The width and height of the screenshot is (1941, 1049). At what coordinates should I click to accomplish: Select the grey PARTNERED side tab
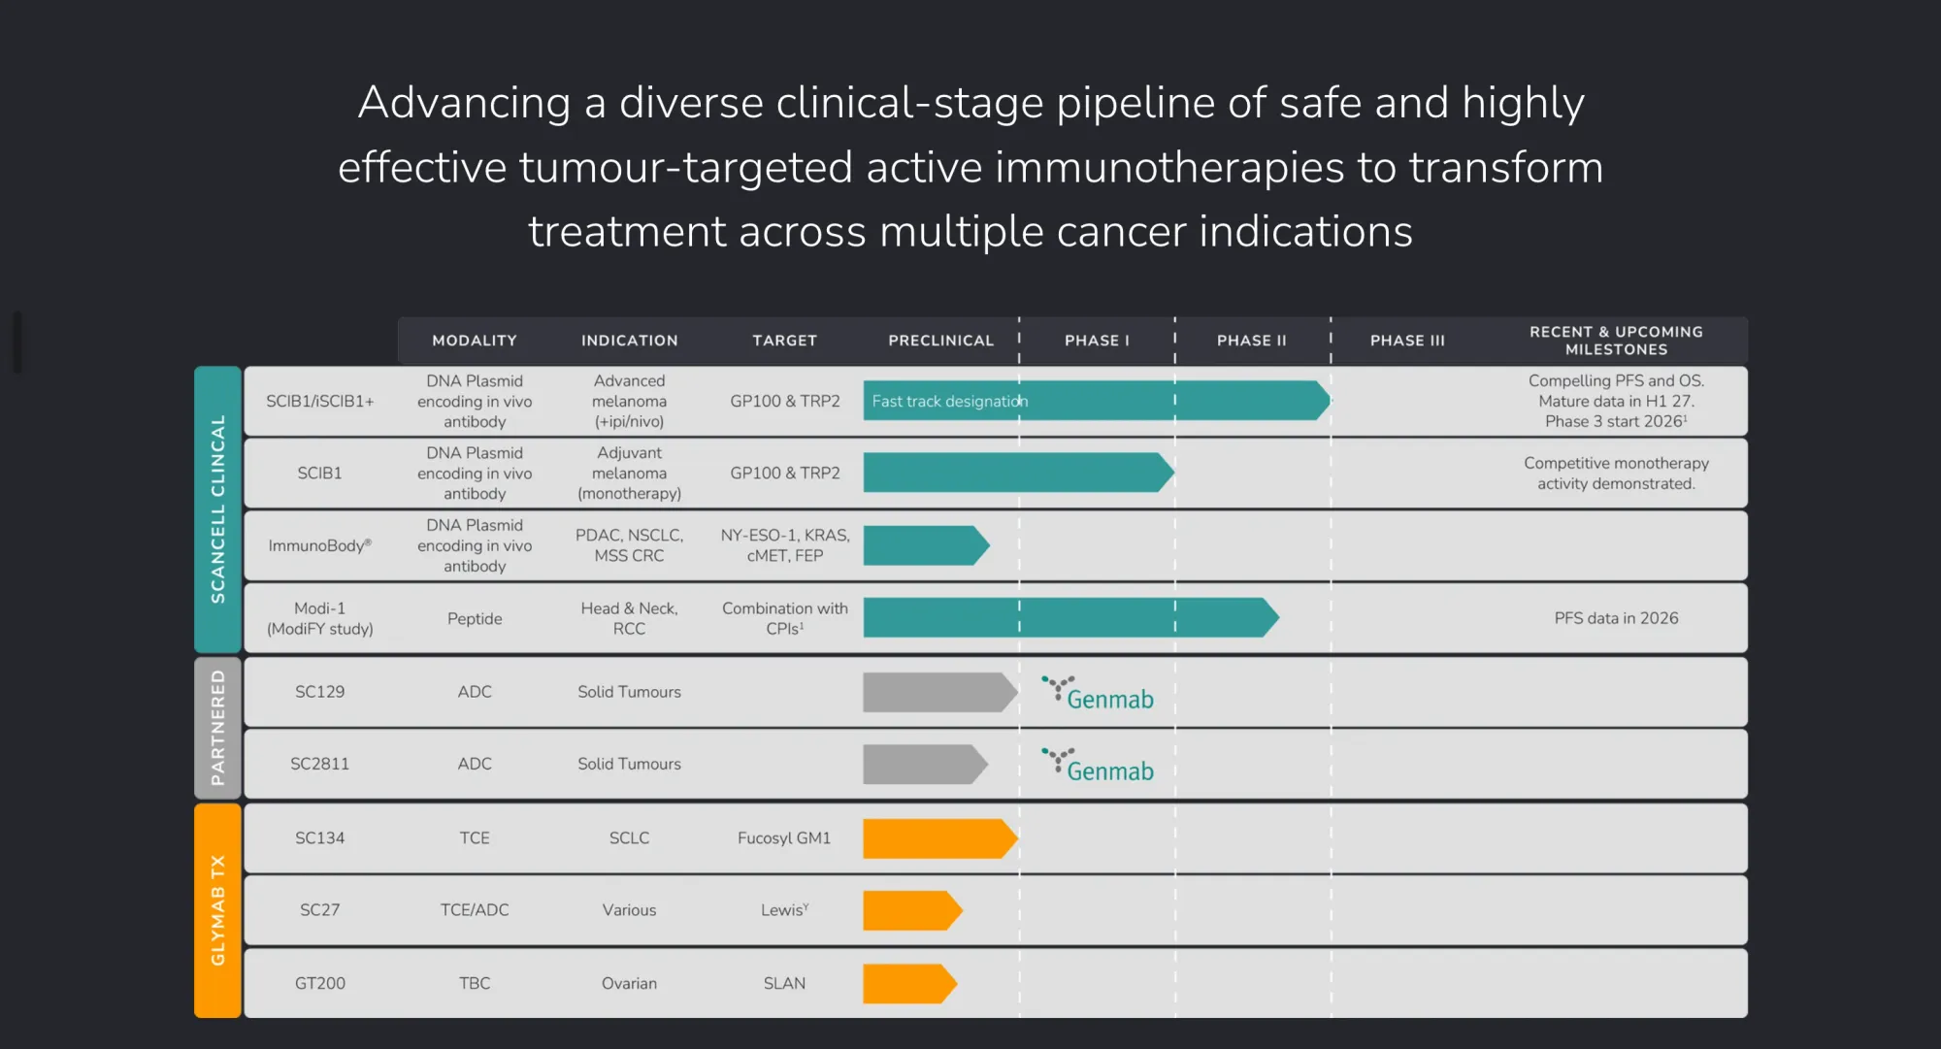[x=217, y=728]
